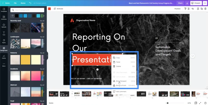Image resolution: width=208 pixels, height=105 pixels.
Task: Open Notes at the bottom bar
Action: point(51,103)
